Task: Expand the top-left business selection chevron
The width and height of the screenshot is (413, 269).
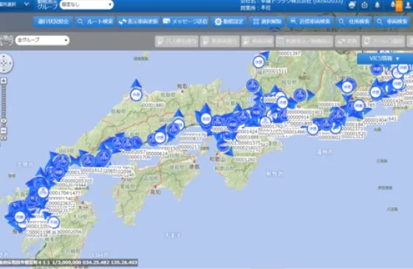Action: (x=27, y=4)
